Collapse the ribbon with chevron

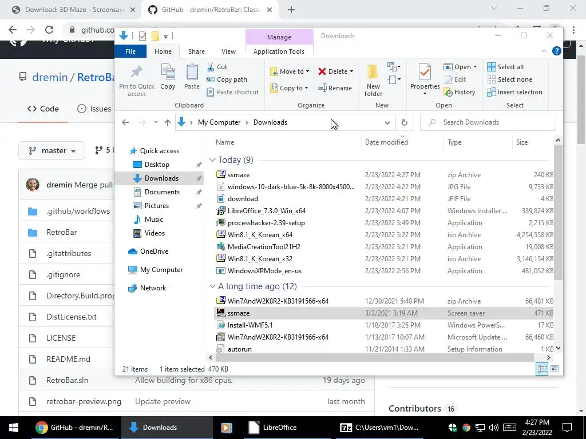544,51
